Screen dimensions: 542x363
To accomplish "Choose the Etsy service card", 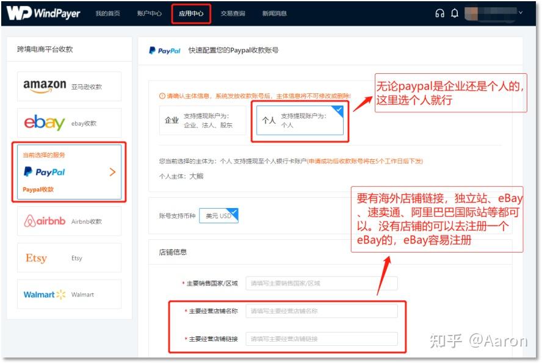I will tap(69, 257).
